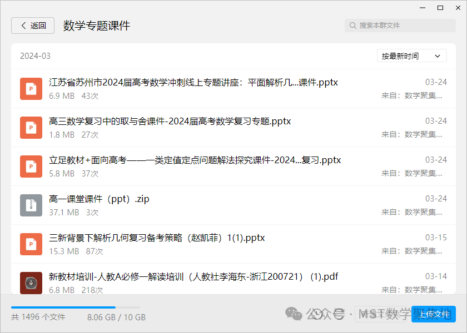The width and height of the screenshot is (467, 333).
Task: Click 共 1496 个文件 count text
Action: coord(38,317)
